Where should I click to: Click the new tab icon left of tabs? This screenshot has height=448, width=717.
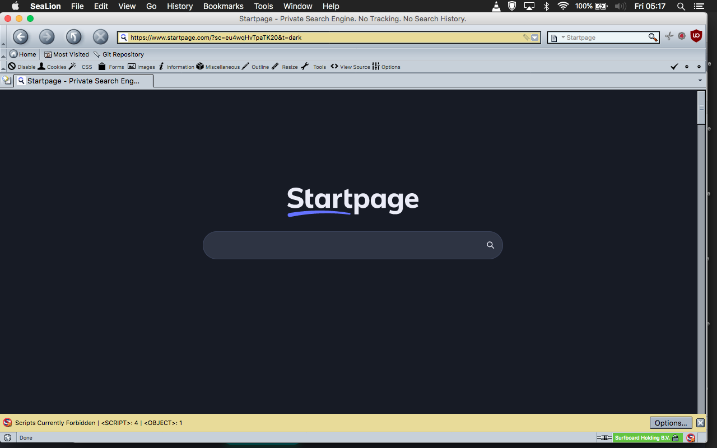7,81
